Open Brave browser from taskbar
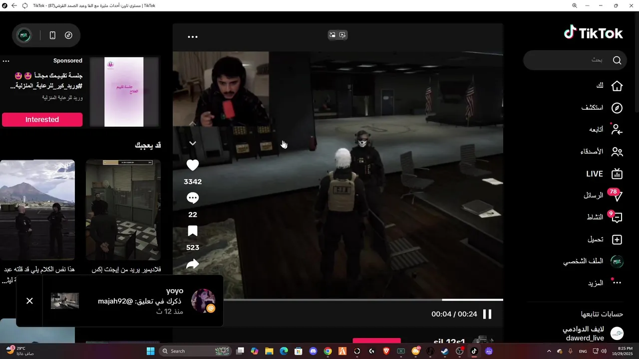The image size is (639, 359). tap(386, 351)
